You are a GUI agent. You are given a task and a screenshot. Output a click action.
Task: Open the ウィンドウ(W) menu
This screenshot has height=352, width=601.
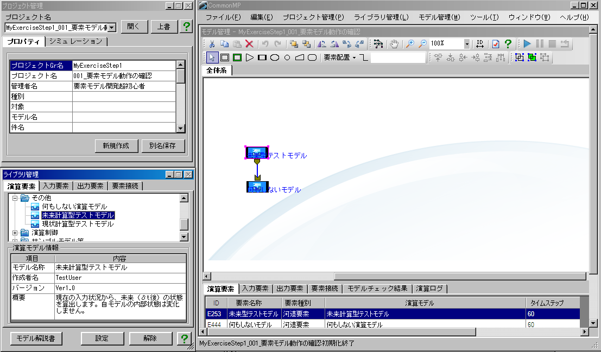click(529, 17)
